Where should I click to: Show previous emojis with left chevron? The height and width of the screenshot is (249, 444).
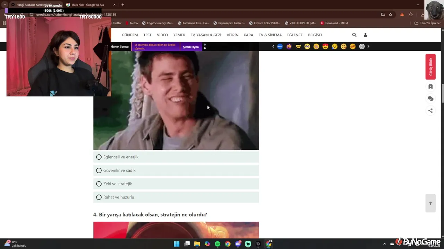273,46
